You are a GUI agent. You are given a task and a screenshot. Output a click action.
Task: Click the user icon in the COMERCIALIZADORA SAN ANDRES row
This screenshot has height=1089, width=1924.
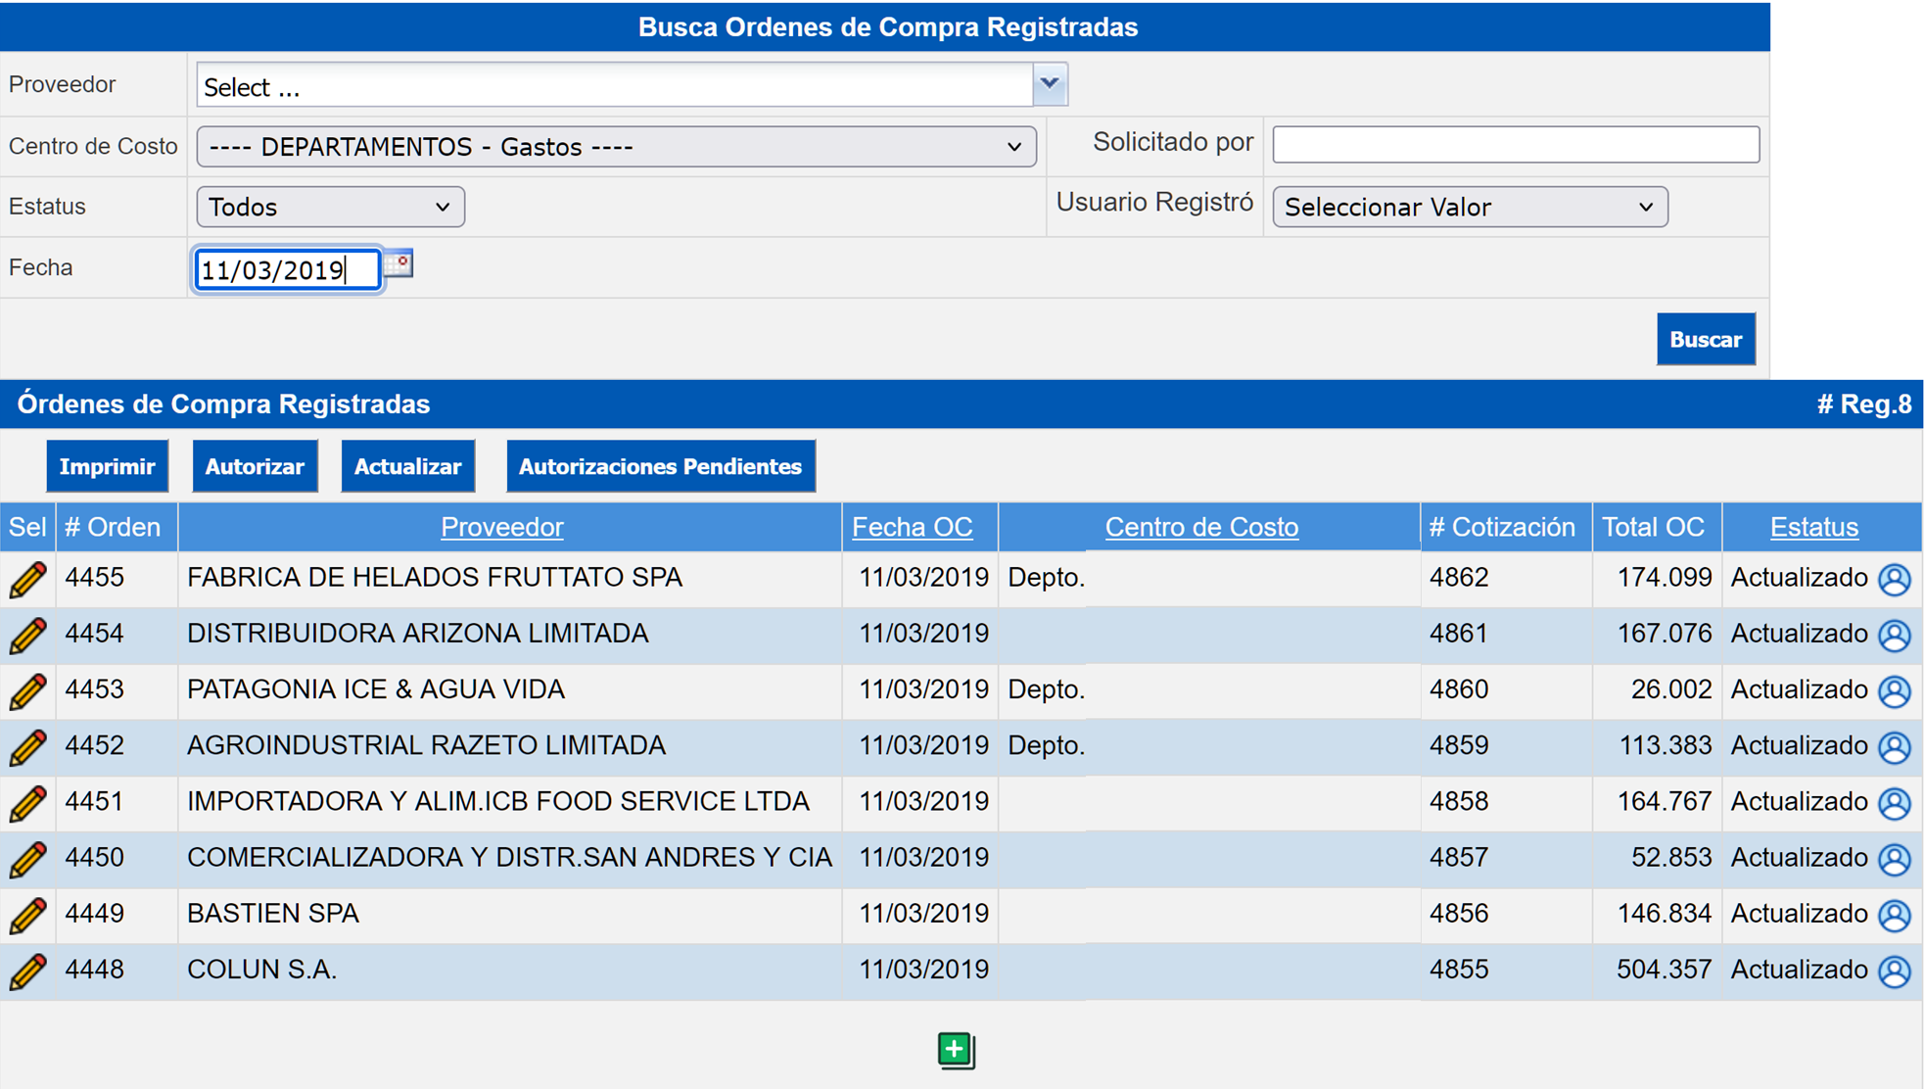(1895, 859)
